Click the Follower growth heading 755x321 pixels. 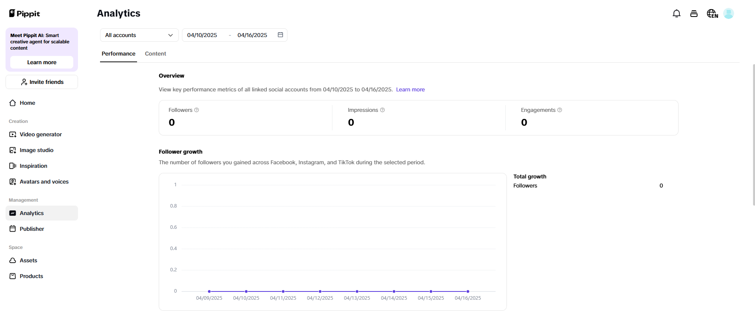(180, 152)
